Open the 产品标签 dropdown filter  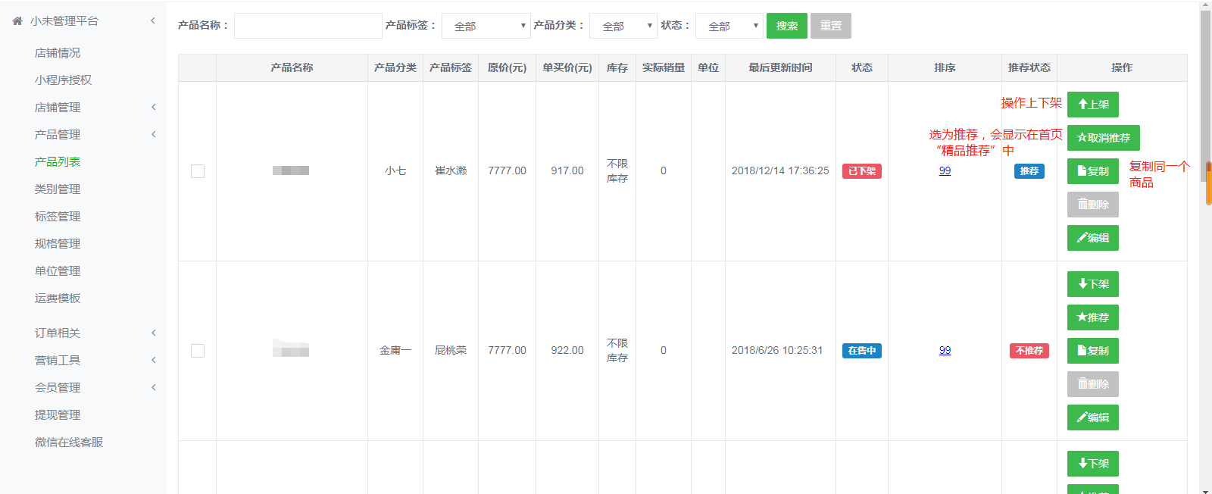coord(486,26)
